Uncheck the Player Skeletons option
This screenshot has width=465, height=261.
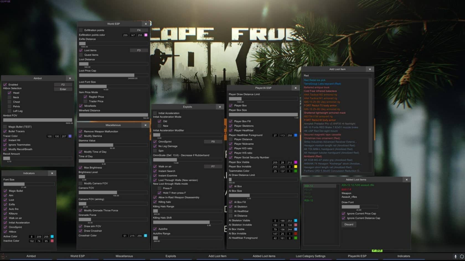click(x=231, y=126)
